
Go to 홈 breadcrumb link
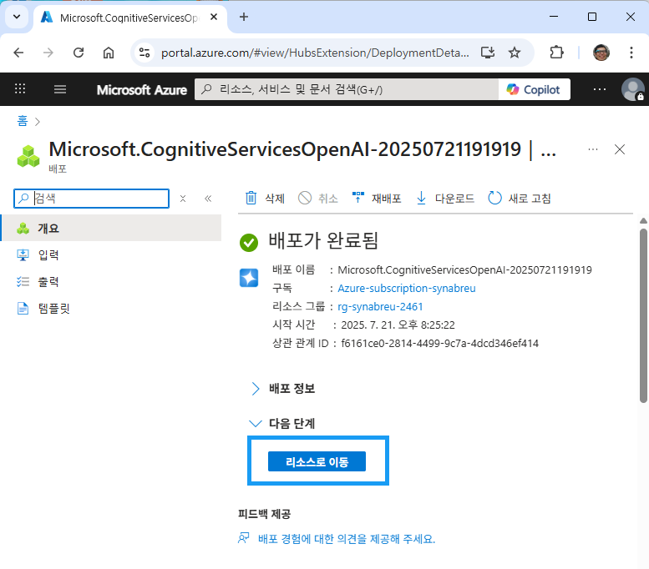coord(23,121)
